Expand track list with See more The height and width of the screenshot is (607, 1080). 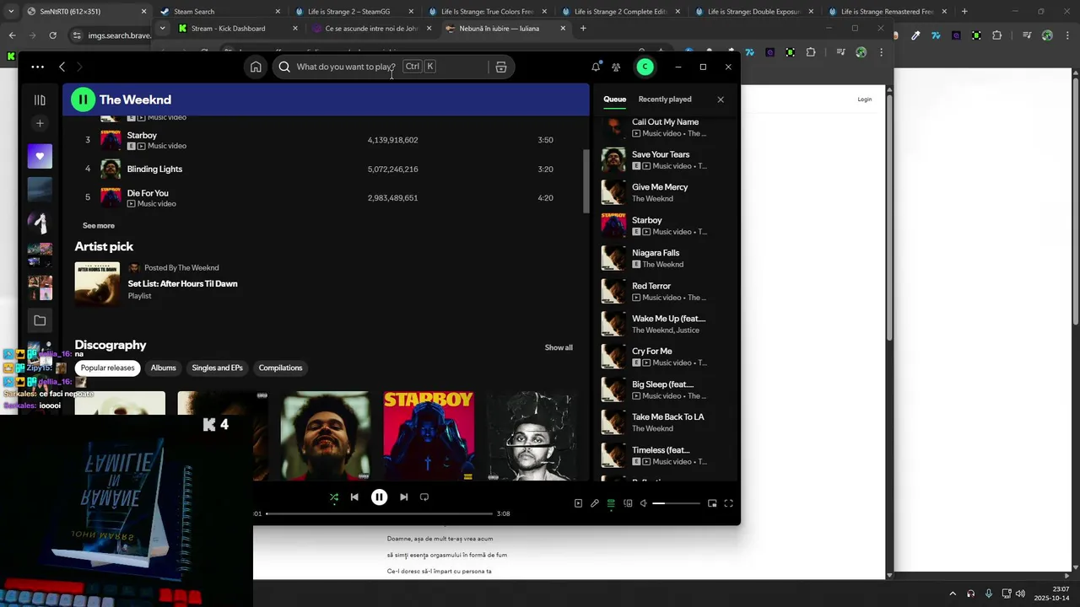click(x=99, y=226)
